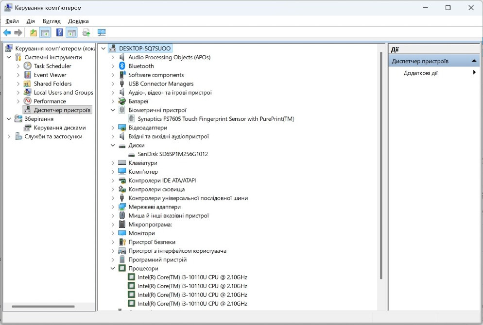Select the SanDisk SD6SP1M256G1012 disk
The width and height of the screenshot is (483, 325).
pyautogui.click(x=172, y=154)
